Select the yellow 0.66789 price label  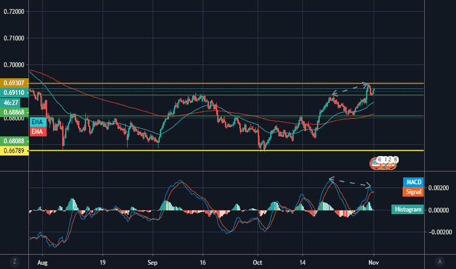coord(14,151)
